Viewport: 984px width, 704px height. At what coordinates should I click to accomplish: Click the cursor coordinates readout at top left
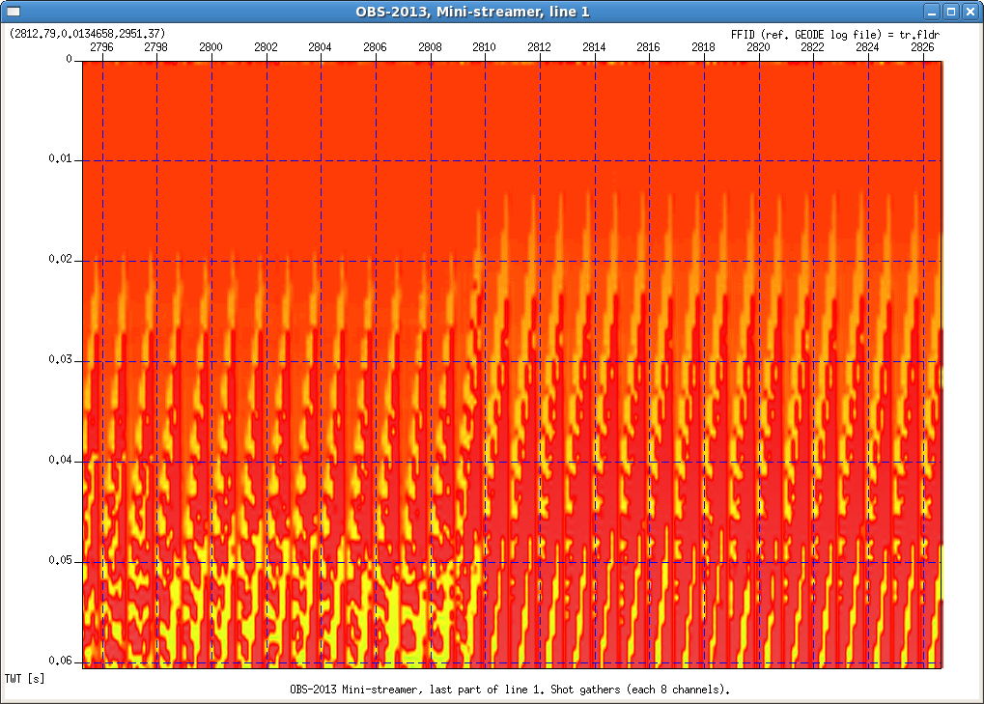pos(87,33)
